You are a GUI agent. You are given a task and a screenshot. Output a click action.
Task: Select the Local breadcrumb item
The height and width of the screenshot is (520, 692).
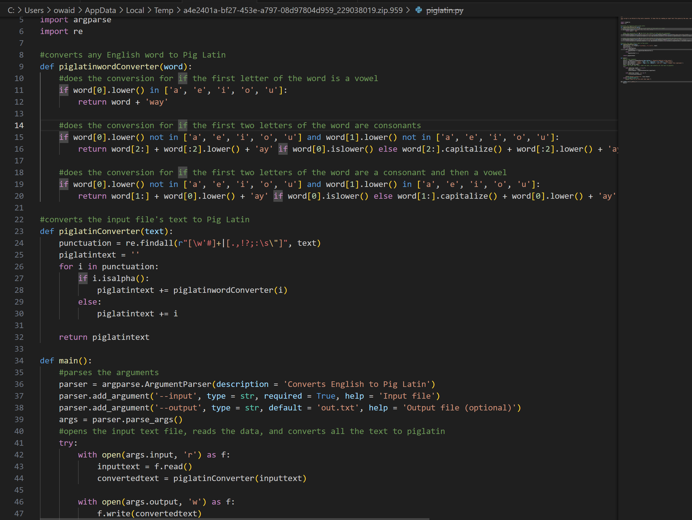tap(135, 10)
